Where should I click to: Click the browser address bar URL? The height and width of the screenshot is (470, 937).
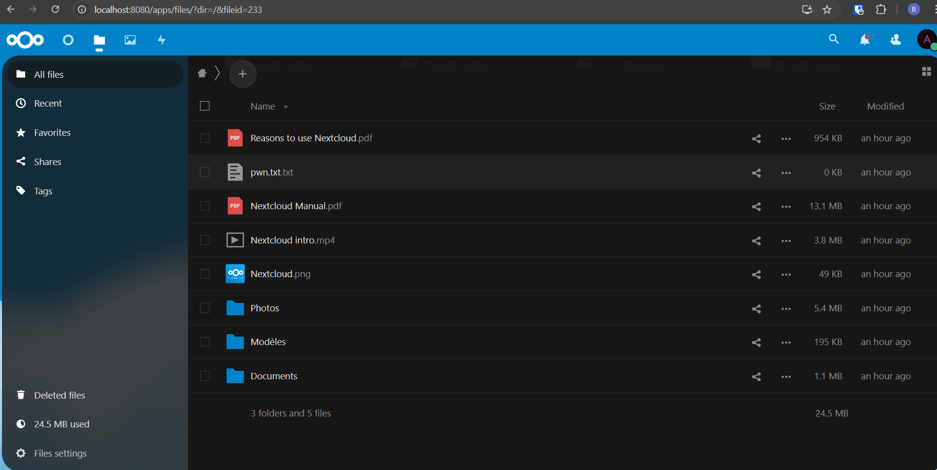click(178, 9)
